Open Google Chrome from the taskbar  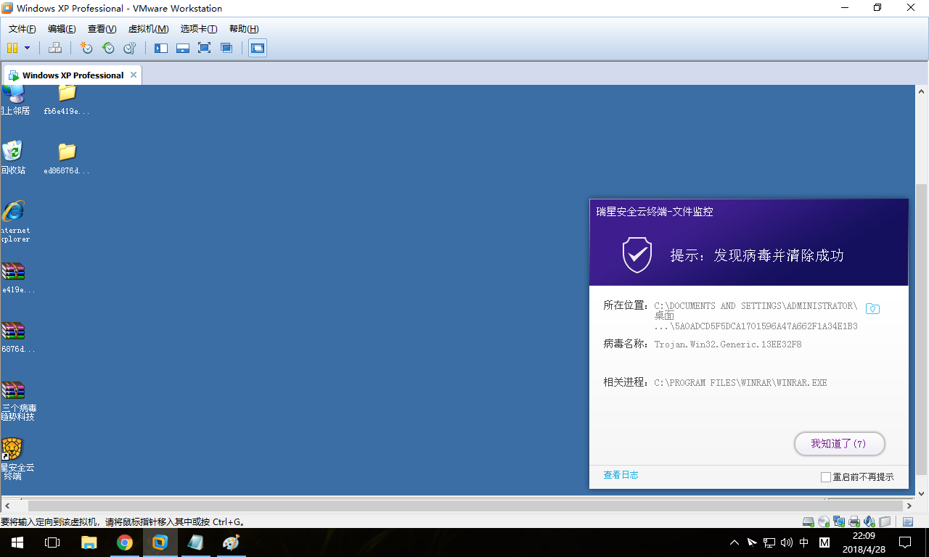[125, 542]
